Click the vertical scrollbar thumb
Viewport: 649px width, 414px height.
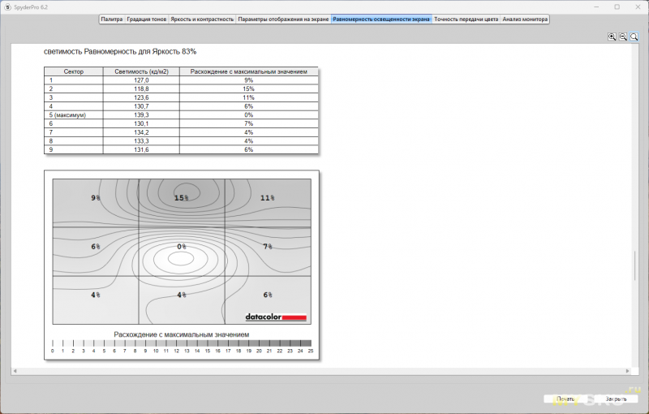tap(634, 264)
